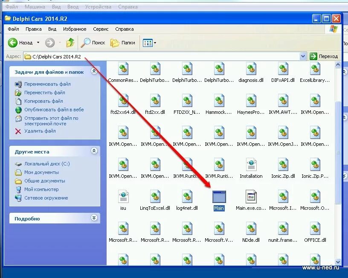Select the Installation file icon
Screen dimensions: 348x278
[251, 165]
